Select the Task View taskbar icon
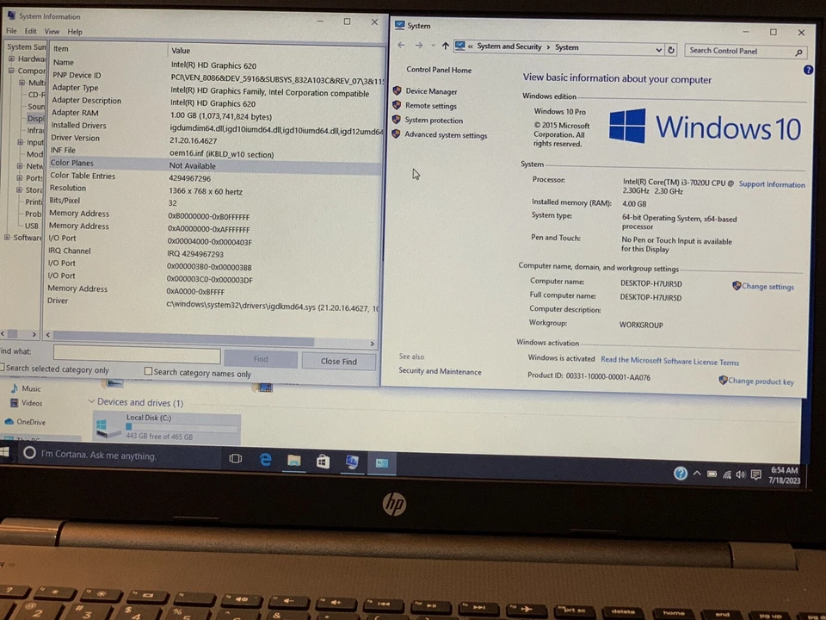This screenshot has width=826, height=620. pos(235,459)
